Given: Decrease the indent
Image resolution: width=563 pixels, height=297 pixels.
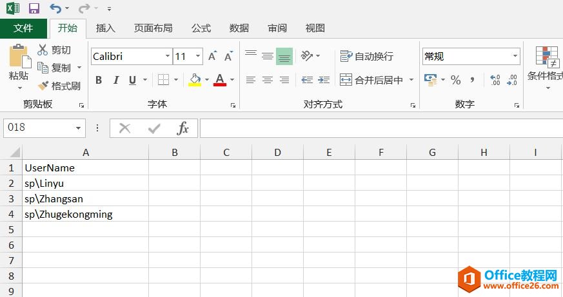Looking at the screenshot, I should point(307,80).
